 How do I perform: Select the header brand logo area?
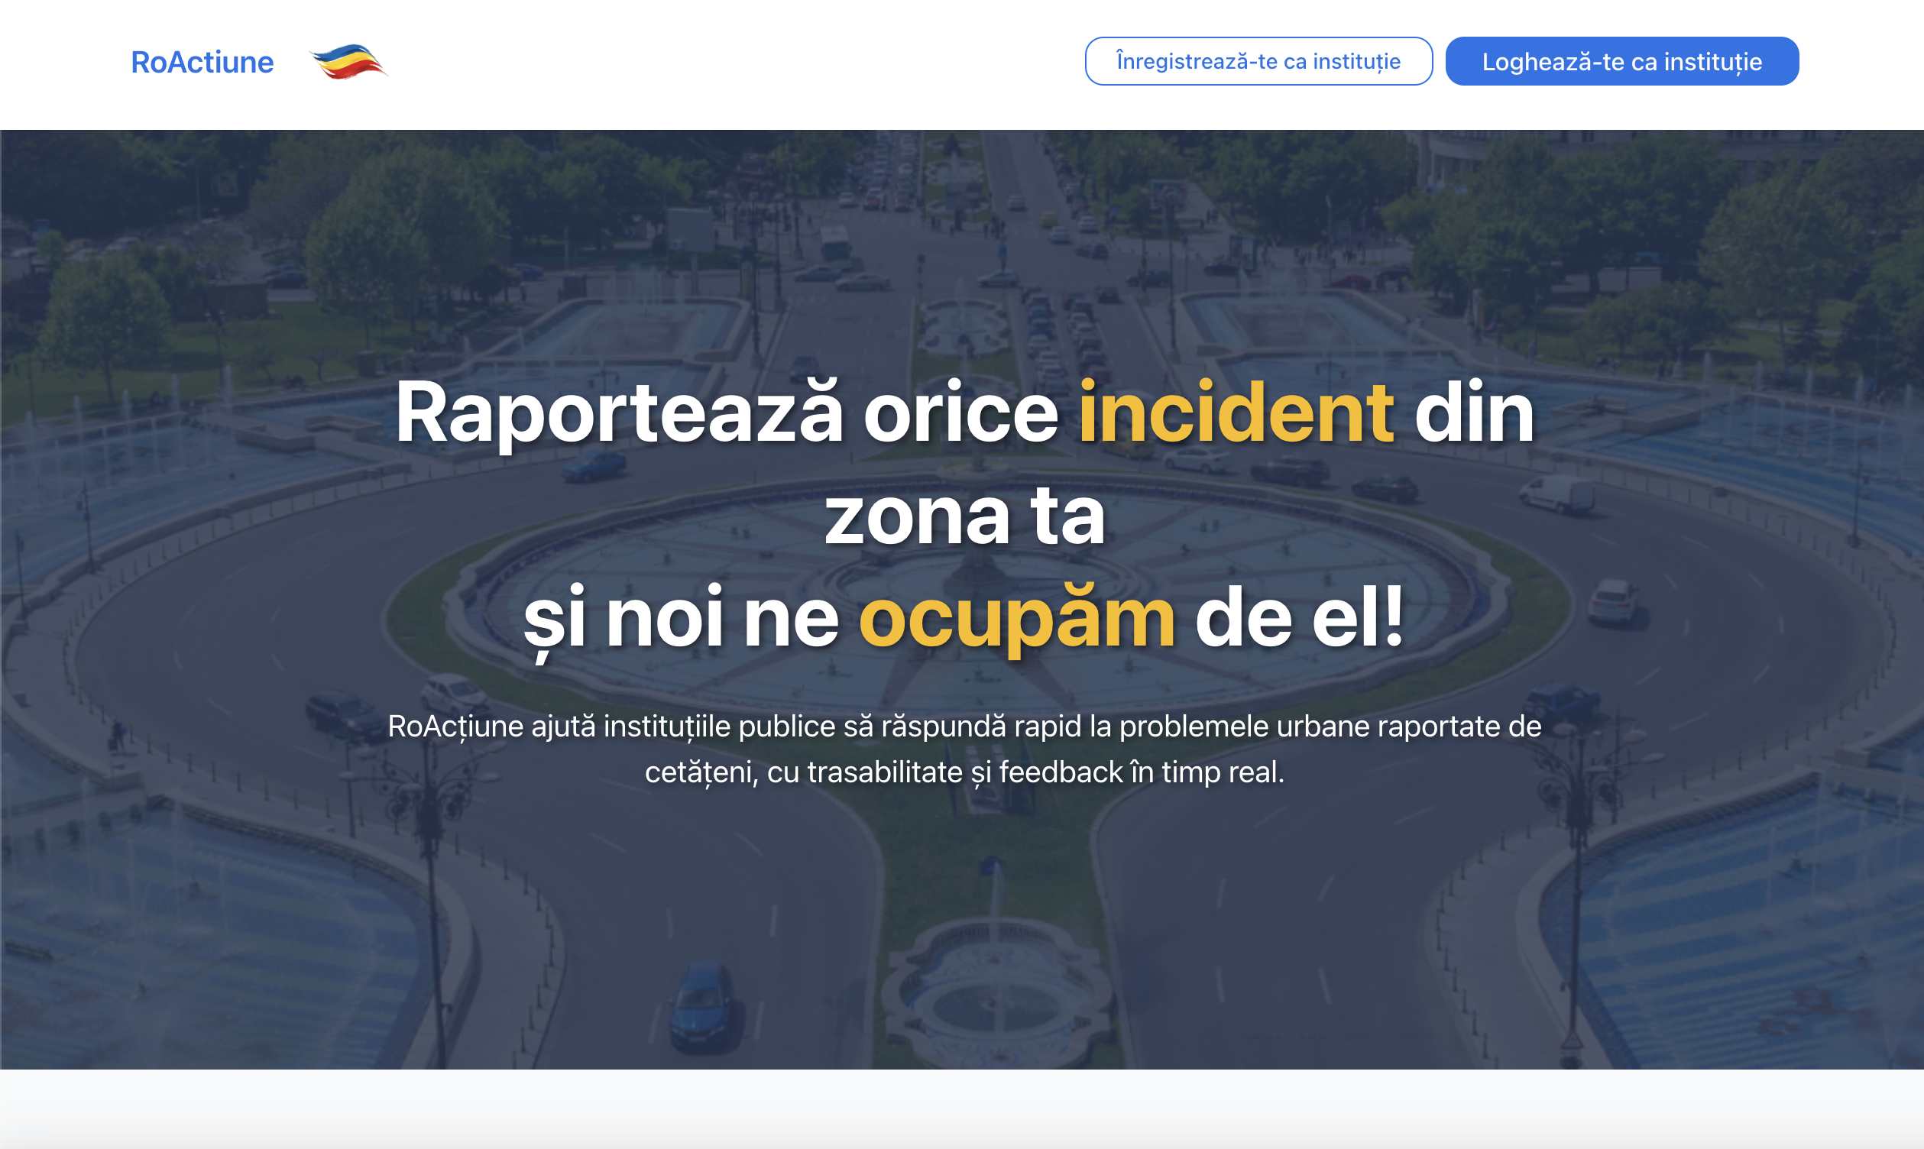255,61
